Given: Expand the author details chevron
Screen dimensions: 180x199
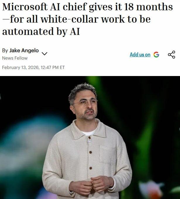Looking at the screenshot, I should click(44, 54).
